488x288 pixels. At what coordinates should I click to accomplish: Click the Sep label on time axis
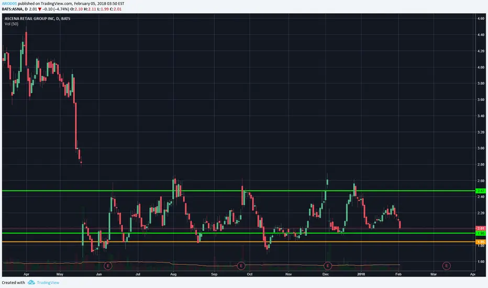pyautogui.click(x=214, y=274)
